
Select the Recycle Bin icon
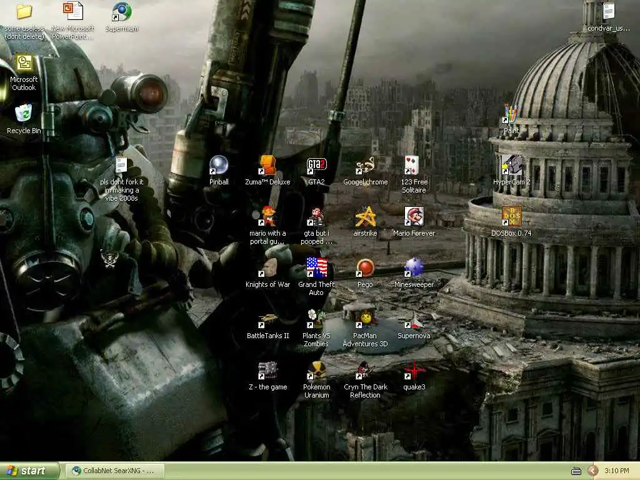[24, 114]
